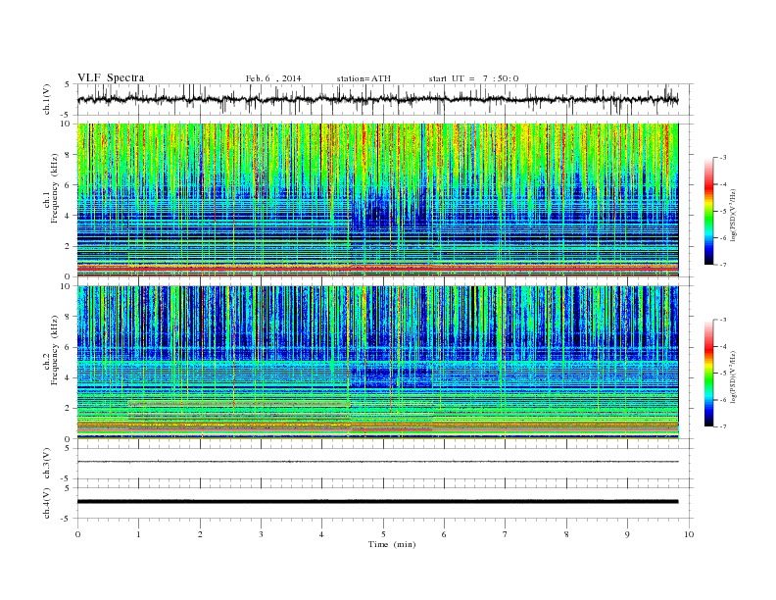The height and width of the screenshot is (600, 776).
Task: Click the 'station=ATH' label
Action: coord(364,78)
